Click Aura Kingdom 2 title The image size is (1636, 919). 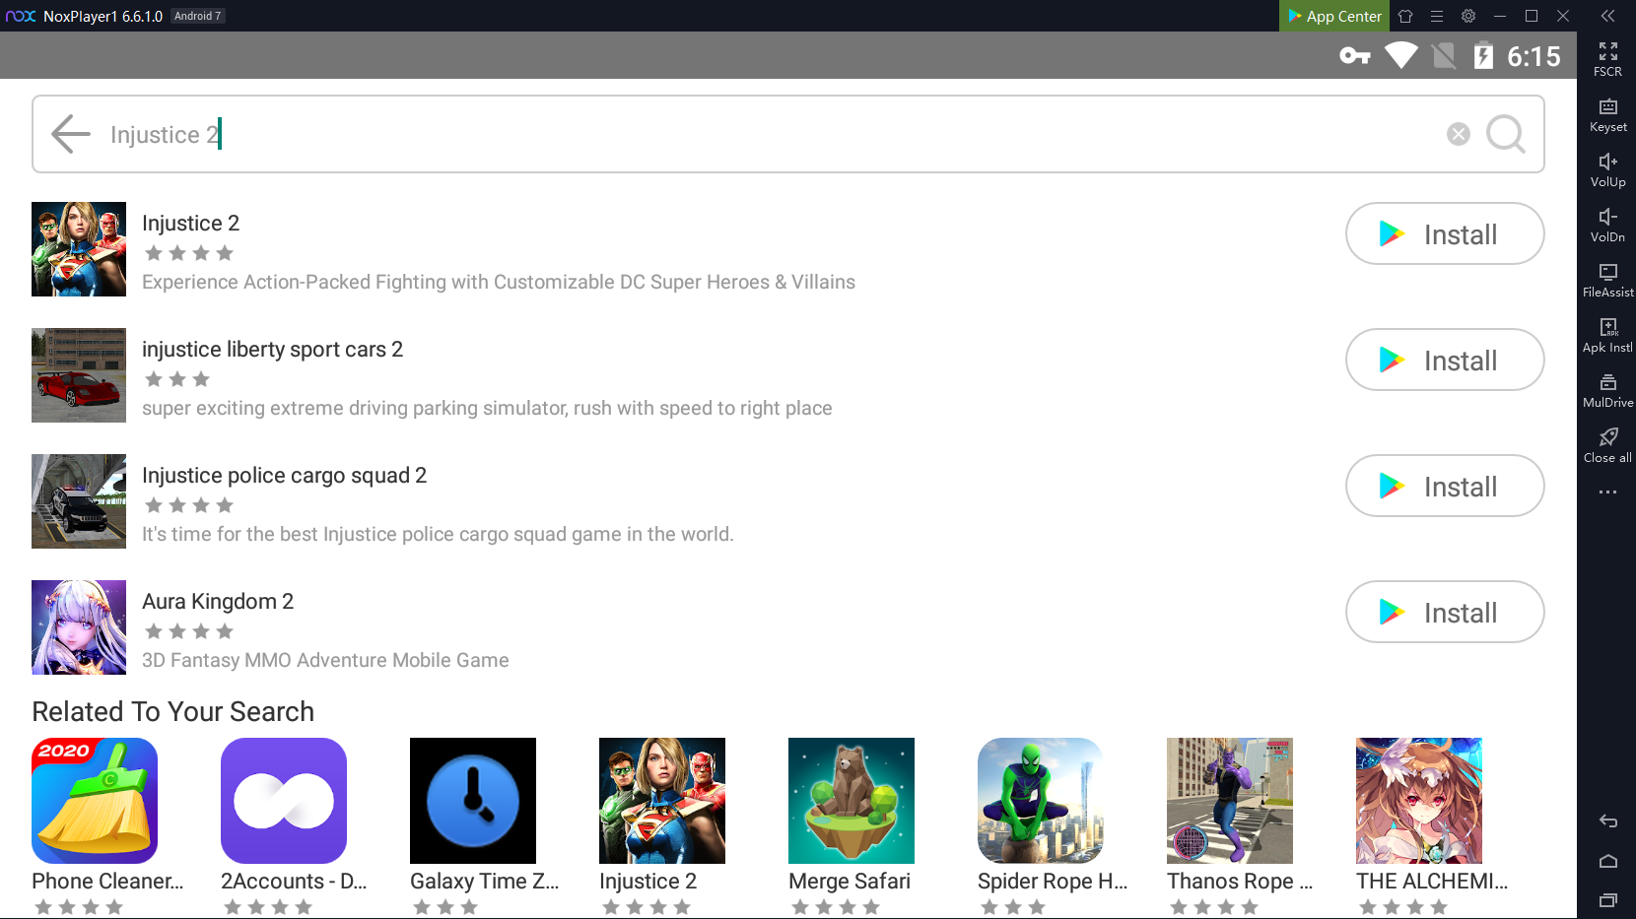pyautogui.click(x=218, y=602)
